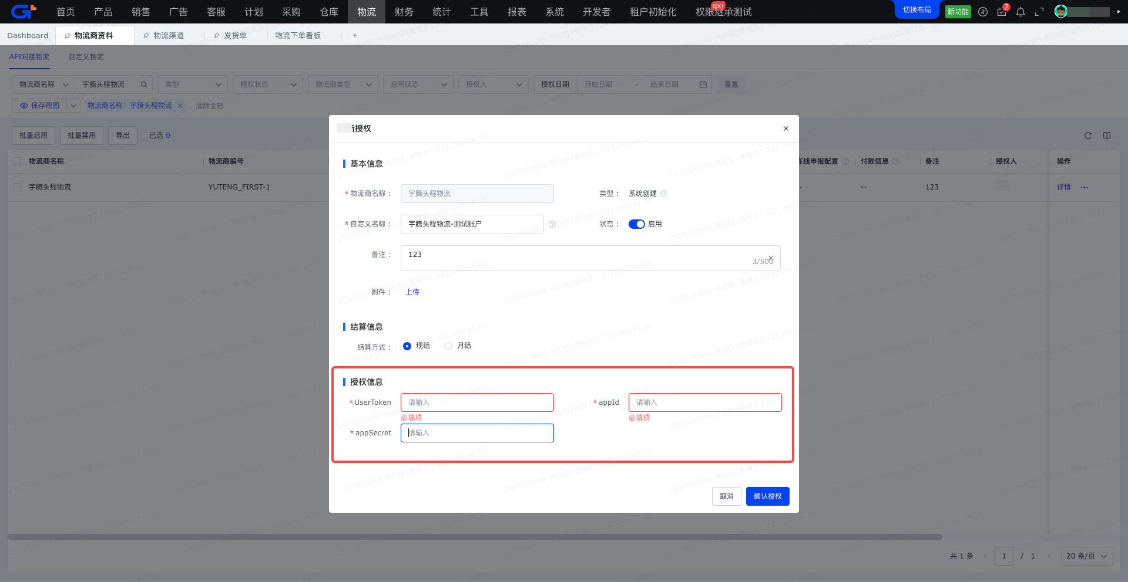Check the 宇腾头程物流 row checkbox

(17, 187)
